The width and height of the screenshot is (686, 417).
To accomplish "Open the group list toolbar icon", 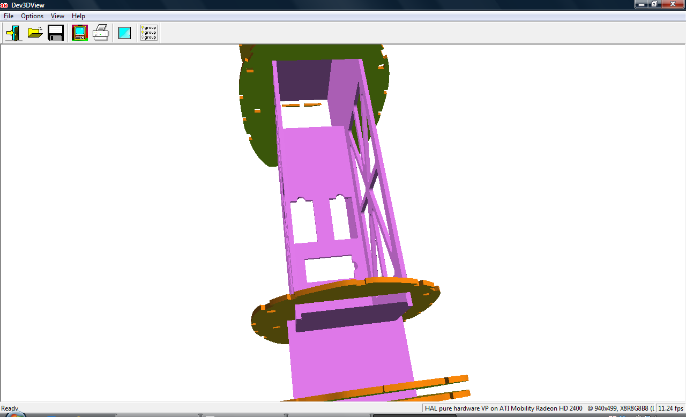I will click(148, 33).
